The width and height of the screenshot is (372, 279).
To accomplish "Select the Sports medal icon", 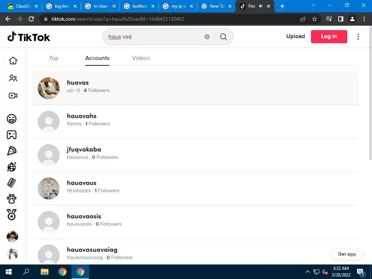I will pyautogui.click(x=12, y=215).
